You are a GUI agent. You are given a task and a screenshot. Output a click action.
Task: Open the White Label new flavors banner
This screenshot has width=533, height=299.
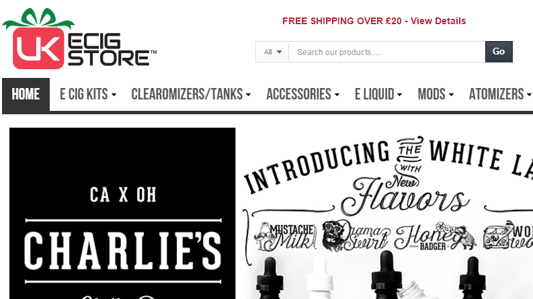pyautogui.click(x=386, y=214)
